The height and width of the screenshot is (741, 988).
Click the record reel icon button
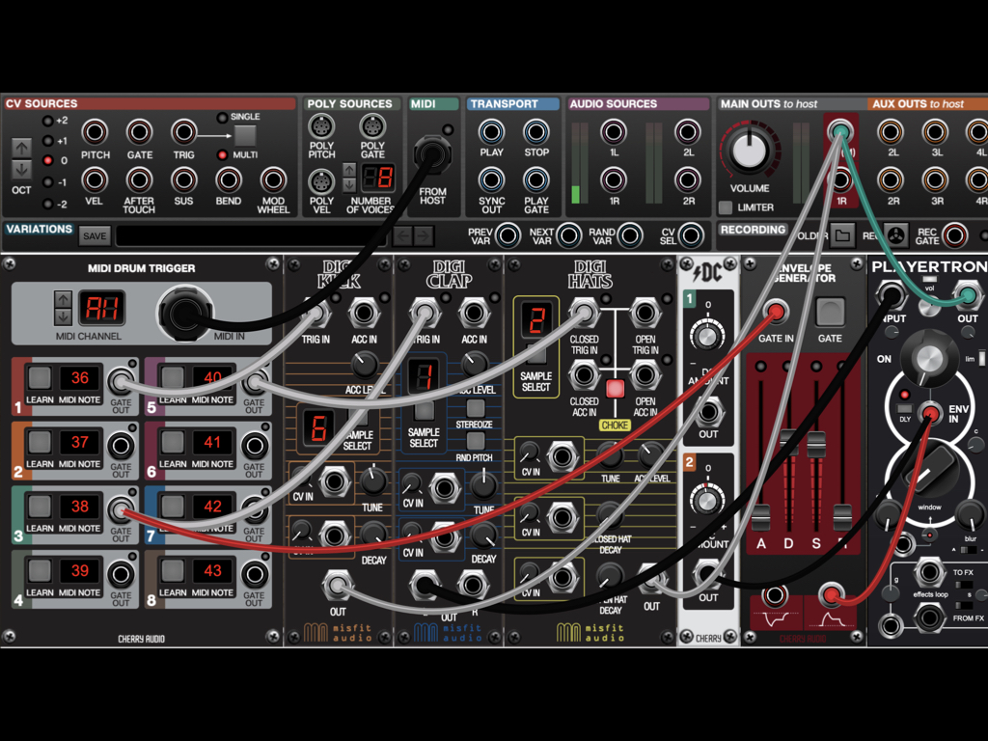pos(896,235)
